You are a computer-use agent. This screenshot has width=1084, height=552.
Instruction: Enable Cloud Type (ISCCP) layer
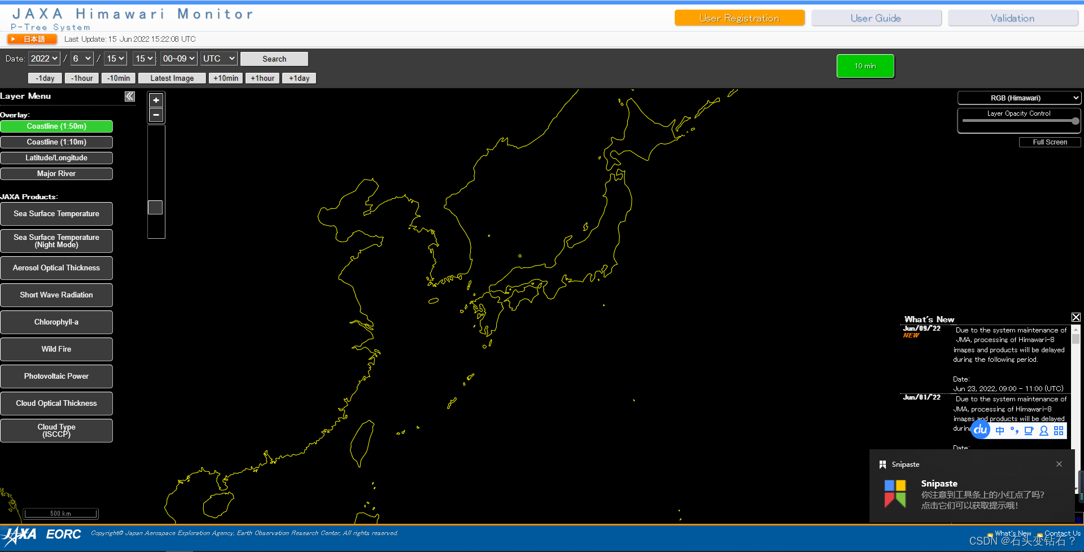(56, 431)
